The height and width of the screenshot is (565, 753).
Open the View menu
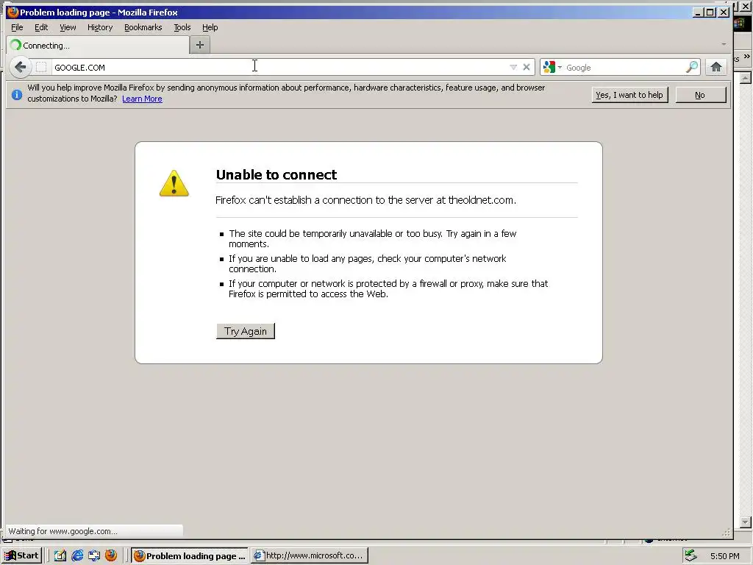click(x=68, y=27)
